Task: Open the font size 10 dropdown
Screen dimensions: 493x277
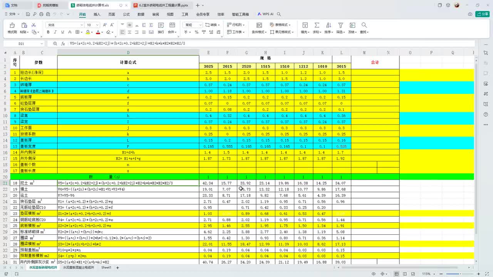Action: click(97, 25)
